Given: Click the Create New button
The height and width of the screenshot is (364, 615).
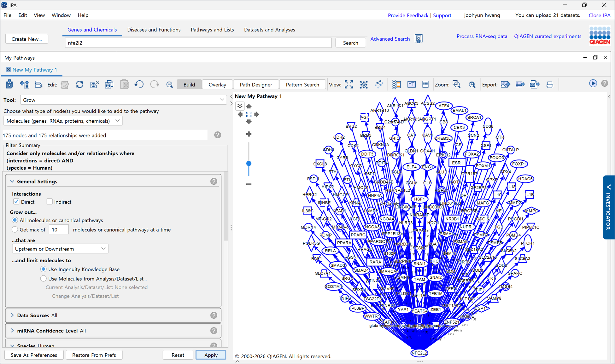Looking at the screenshot, I should pyautogui.click(x=27, y=39).
